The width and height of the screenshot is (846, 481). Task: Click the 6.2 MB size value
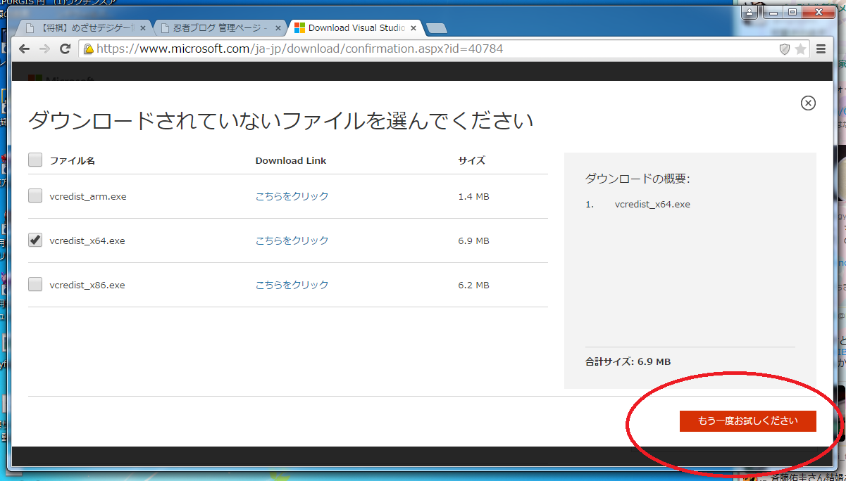coord(473,286)
